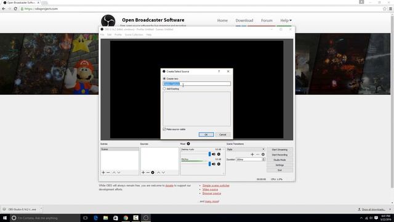
Task: Open the Fade transition dropdown
Action: tap(246, 149)
